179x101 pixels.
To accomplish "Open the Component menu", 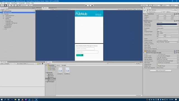I will click(x=22, y=3).
